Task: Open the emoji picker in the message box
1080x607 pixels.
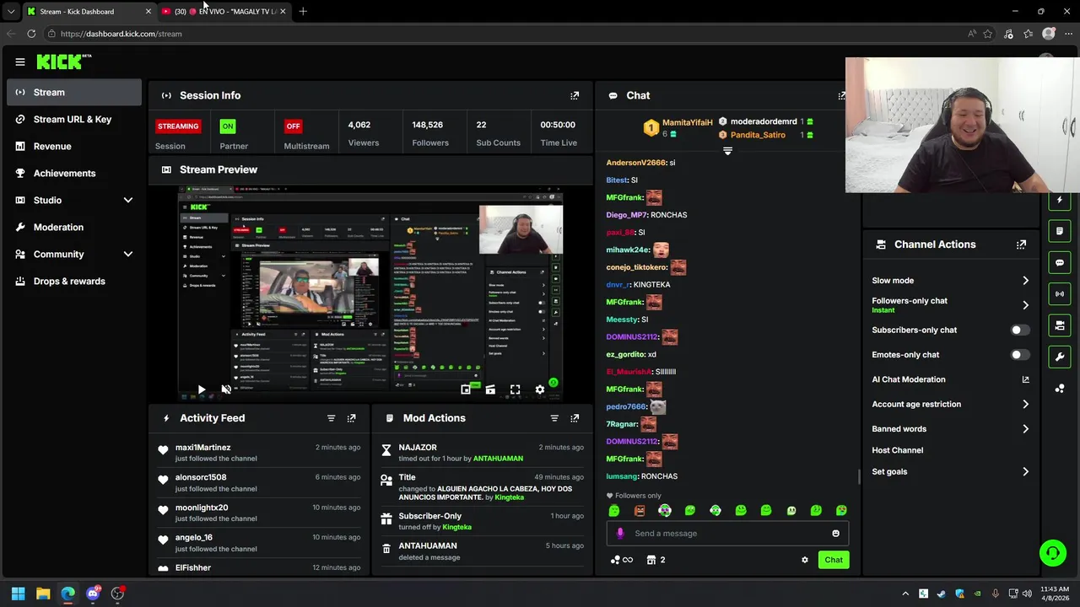Action: coord(835,533)
